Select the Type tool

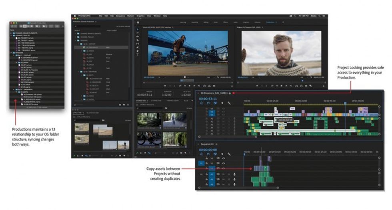point(138,54)
